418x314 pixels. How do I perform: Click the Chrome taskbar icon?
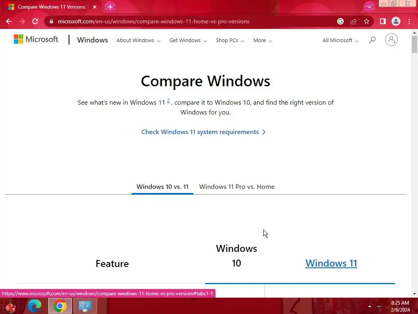(60, 306)
